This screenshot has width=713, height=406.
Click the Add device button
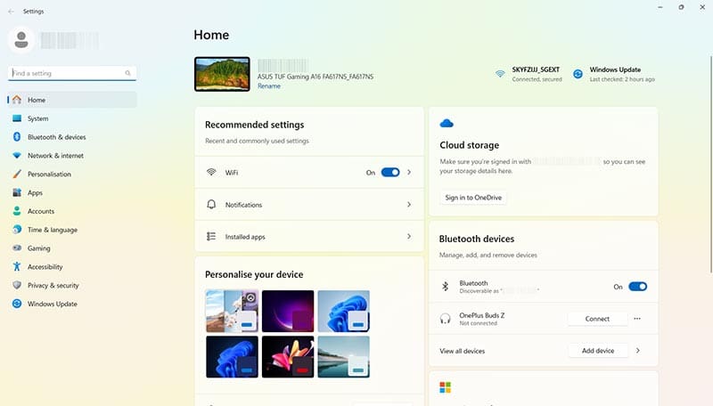(597, 351)
